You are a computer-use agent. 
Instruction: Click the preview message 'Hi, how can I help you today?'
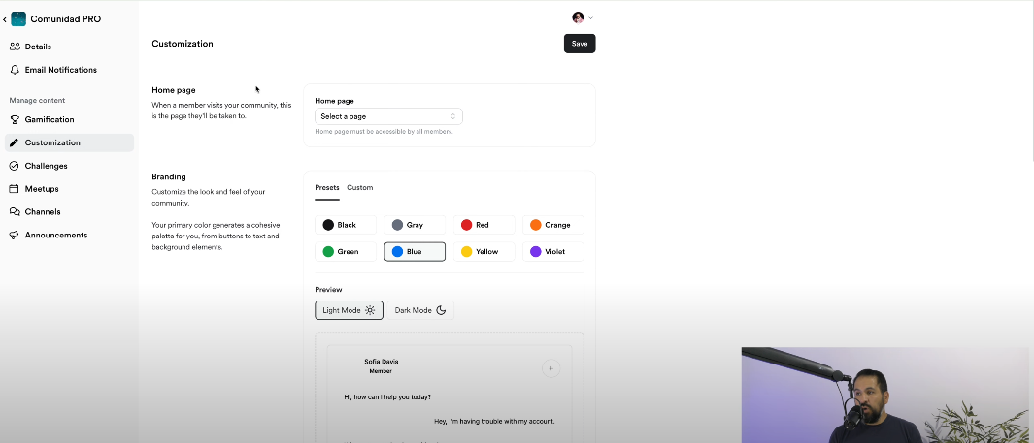[x=387, y=396]
